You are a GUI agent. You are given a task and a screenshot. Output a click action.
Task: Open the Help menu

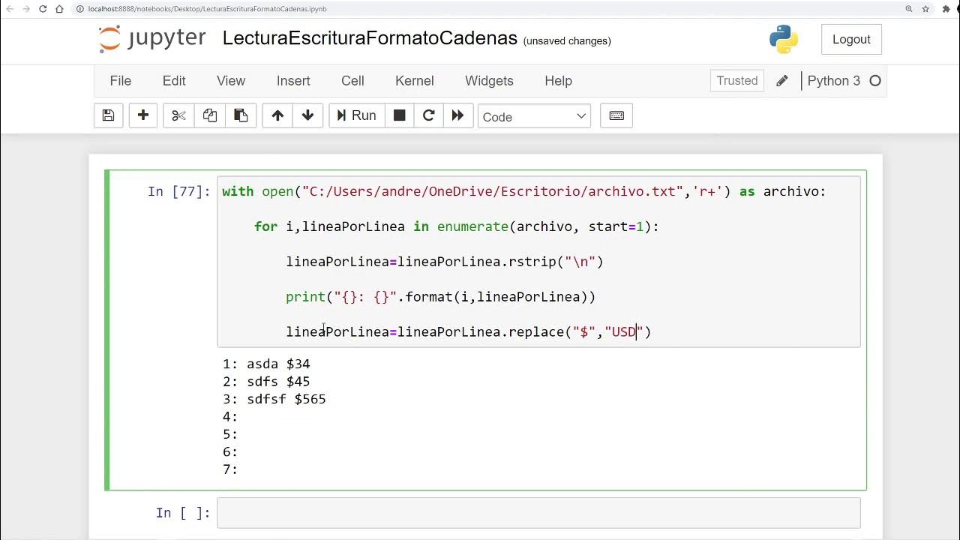[x=558, y=81]
